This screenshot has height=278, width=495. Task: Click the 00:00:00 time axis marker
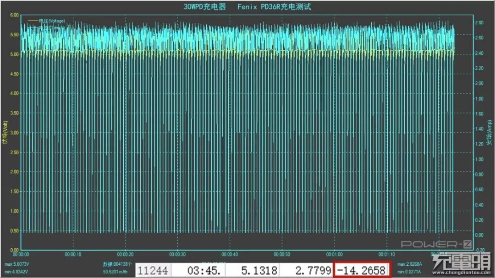click(x=21, y=254)
